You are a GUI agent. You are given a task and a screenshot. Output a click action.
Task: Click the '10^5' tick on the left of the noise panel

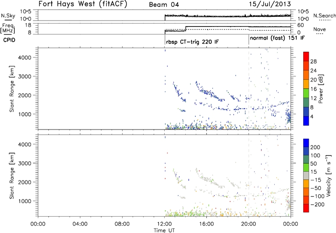click(26, 12)
